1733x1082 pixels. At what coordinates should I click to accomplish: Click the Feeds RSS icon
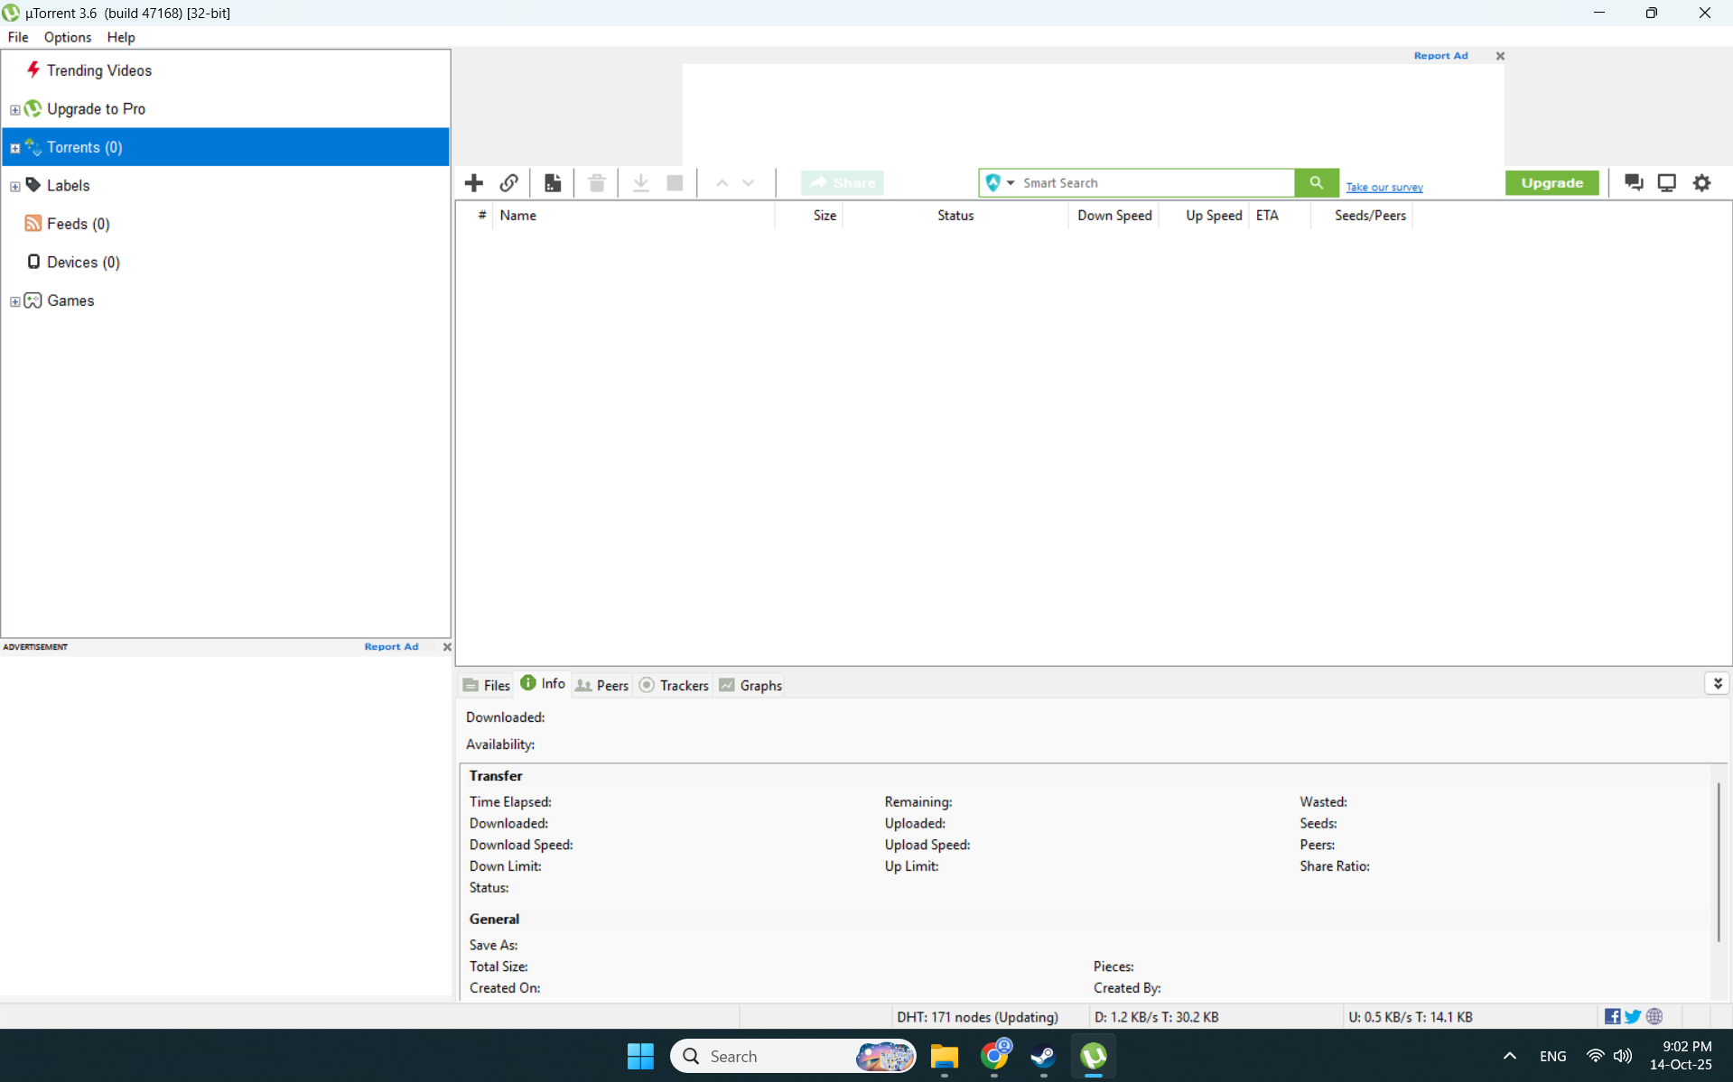tap(33, 224)
